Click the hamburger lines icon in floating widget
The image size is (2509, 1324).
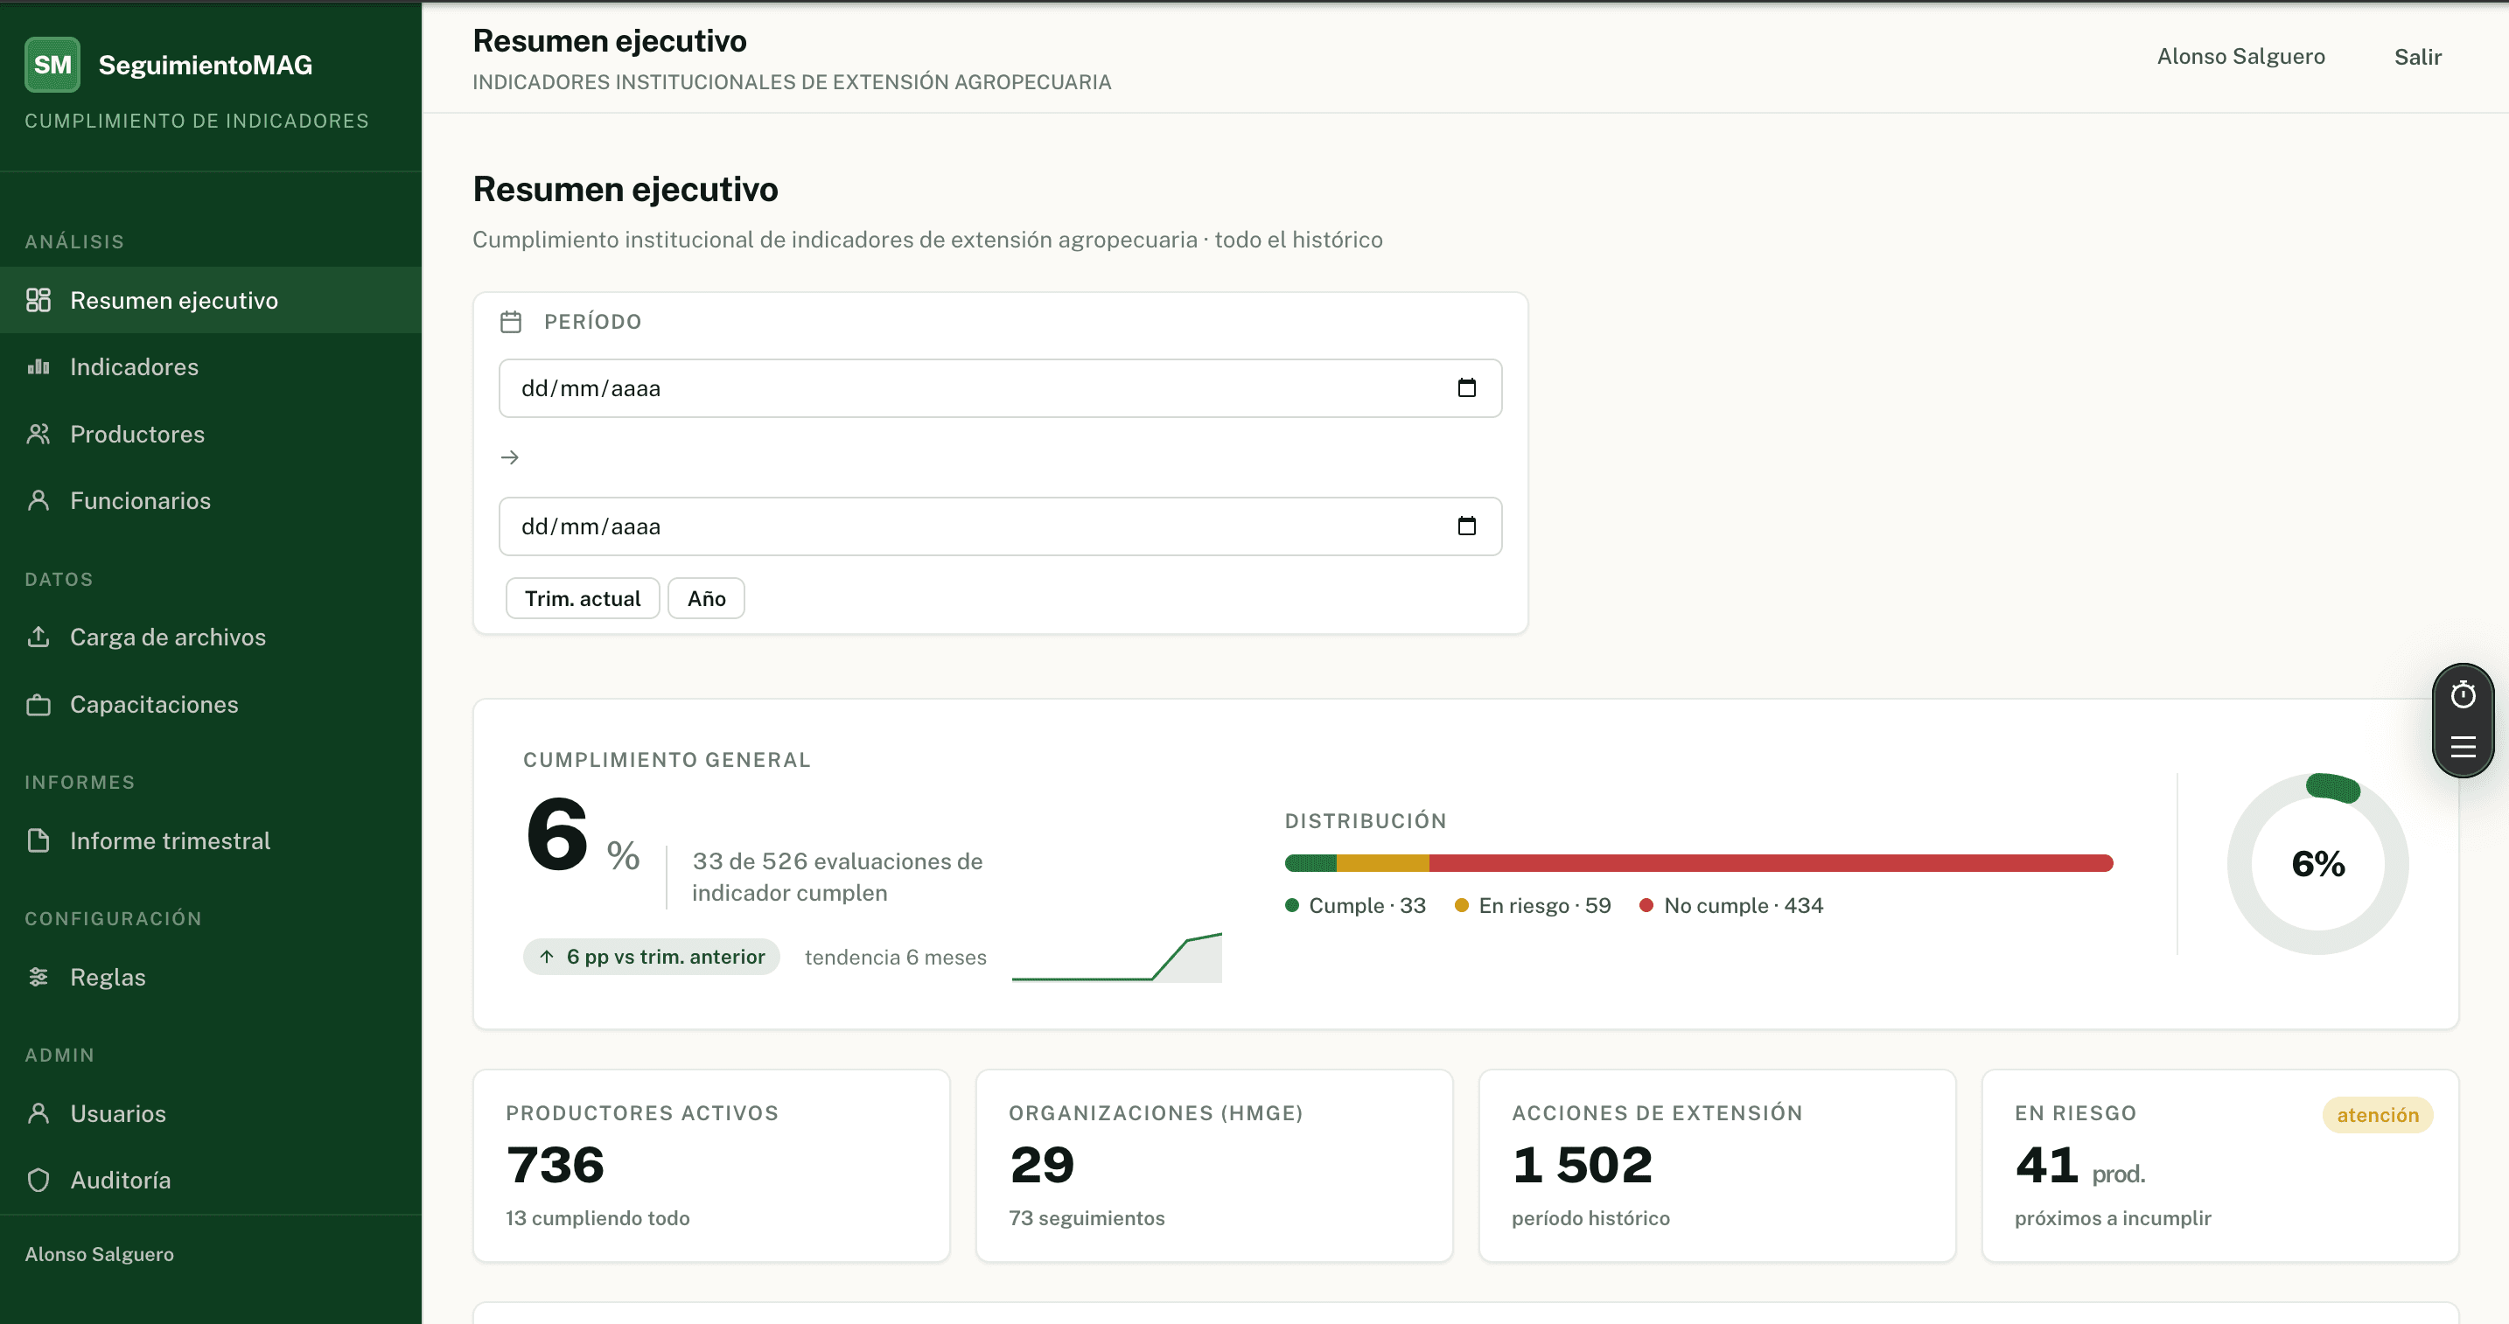pos(2463,747)
